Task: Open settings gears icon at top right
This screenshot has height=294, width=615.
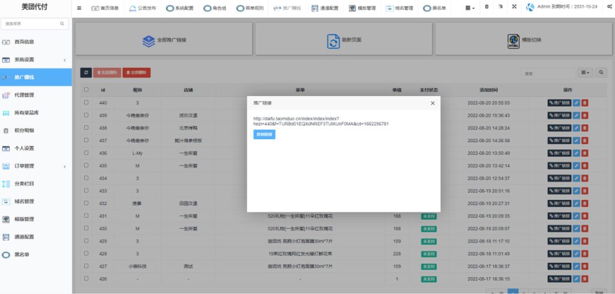Action: coord(610,7)
